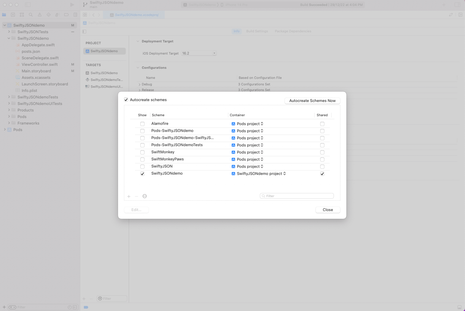Enable Shared checkbox for SwiftyJSON scheme
Screen dimensions: 465x311
click(322, 167)
